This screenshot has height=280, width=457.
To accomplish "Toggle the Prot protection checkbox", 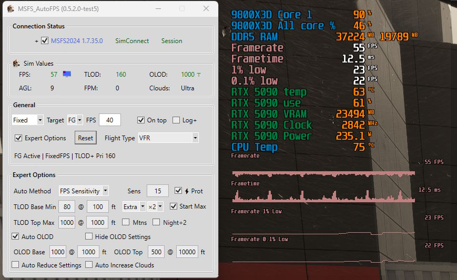I will click(178, 191).
